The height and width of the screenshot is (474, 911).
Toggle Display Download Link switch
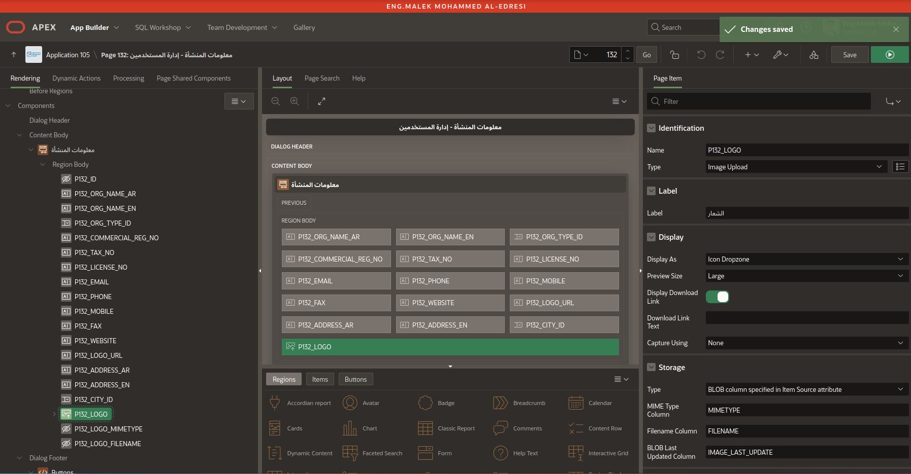pyautogui.click(x=718, y=297)
